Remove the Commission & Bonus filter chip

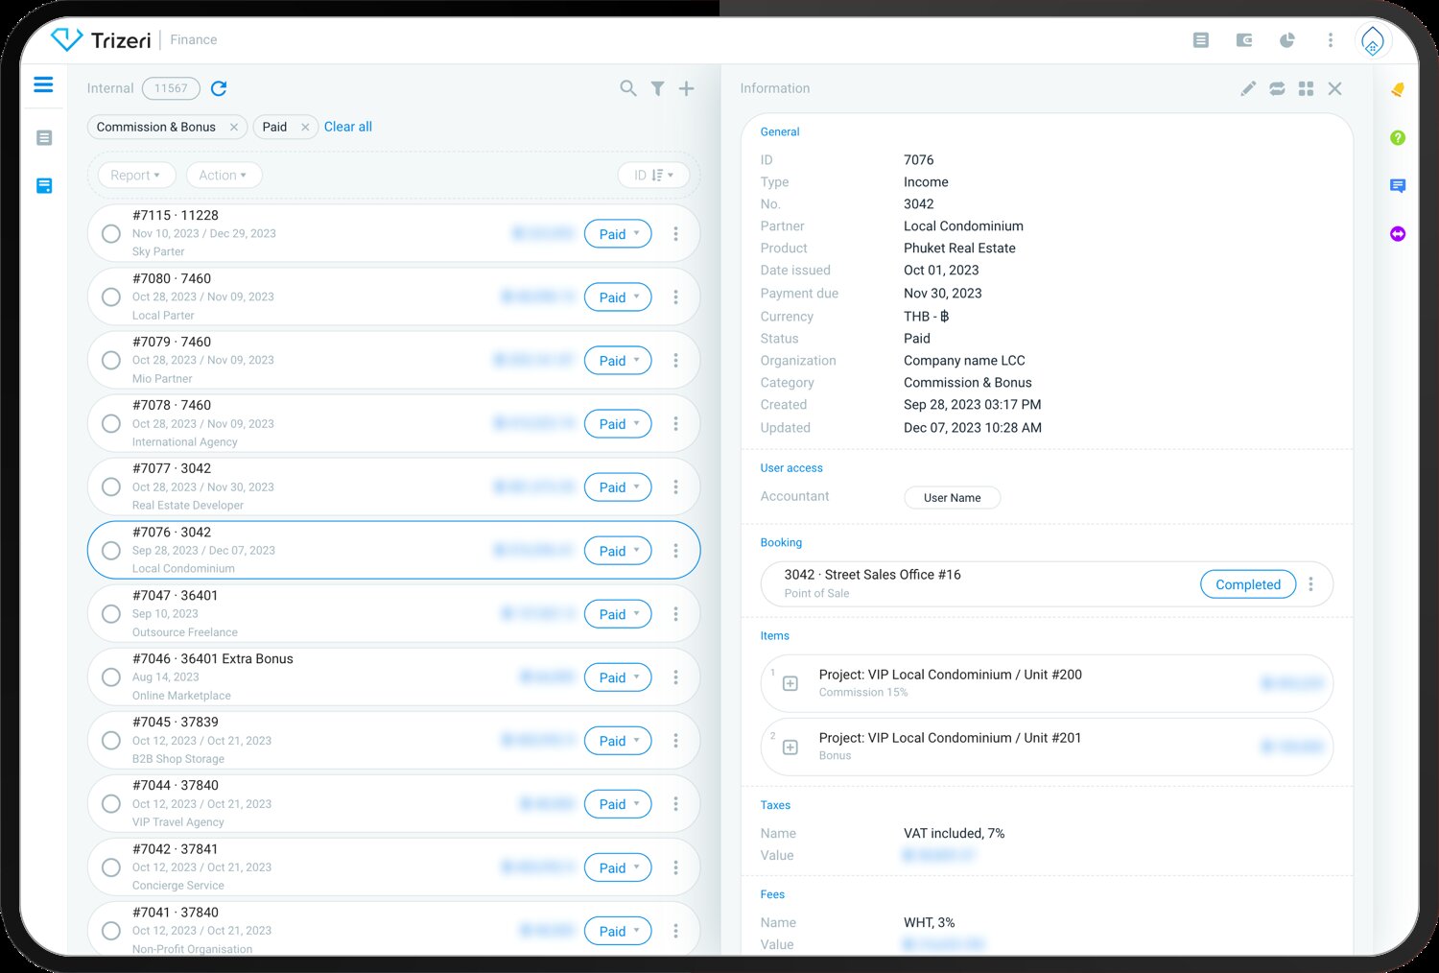(x=233, y=127)
